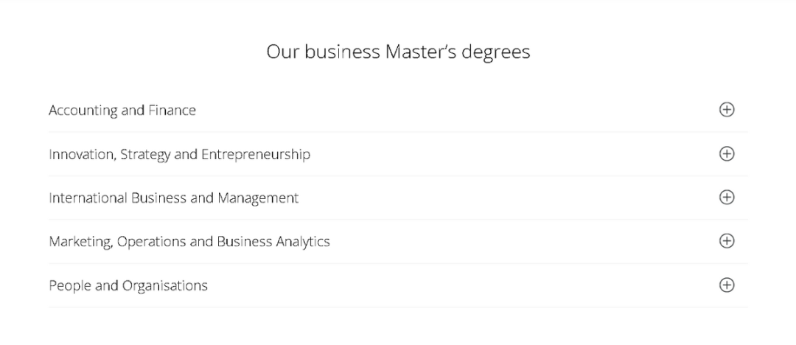
Task: Click the People and Organisations label text
Action: coord(128,285)
